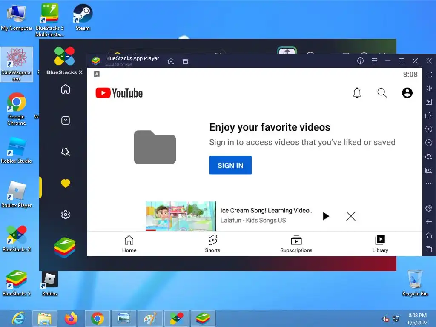Switch to YouTube Subscriptions tab
The height and width of the screenshot is (327, 436).
point(296,244)
